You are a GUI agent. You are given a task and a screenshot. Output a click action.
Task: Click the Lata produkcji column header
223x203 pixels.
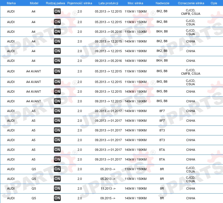(x=108, y=3)
